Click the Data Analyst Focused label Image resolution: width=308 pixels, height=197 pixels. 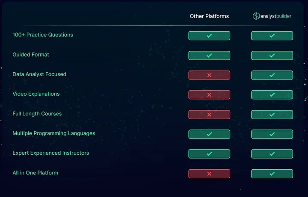[39, 74]
